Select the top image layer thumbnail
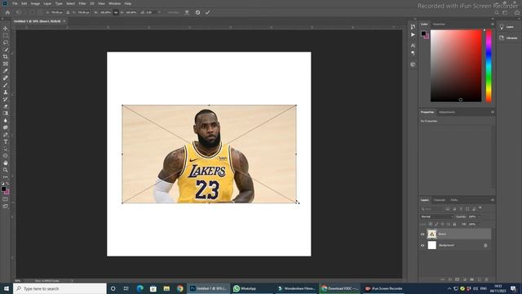 pos(431,234)
